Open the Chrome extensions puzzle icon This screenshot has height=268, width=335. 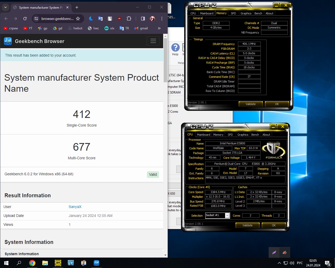[129, 19]
